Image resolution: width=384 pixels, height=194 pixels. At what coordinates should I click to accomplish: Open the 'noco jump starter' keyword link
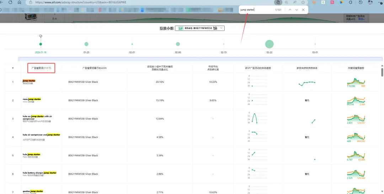pyautogui.click(x=32, y=99)
